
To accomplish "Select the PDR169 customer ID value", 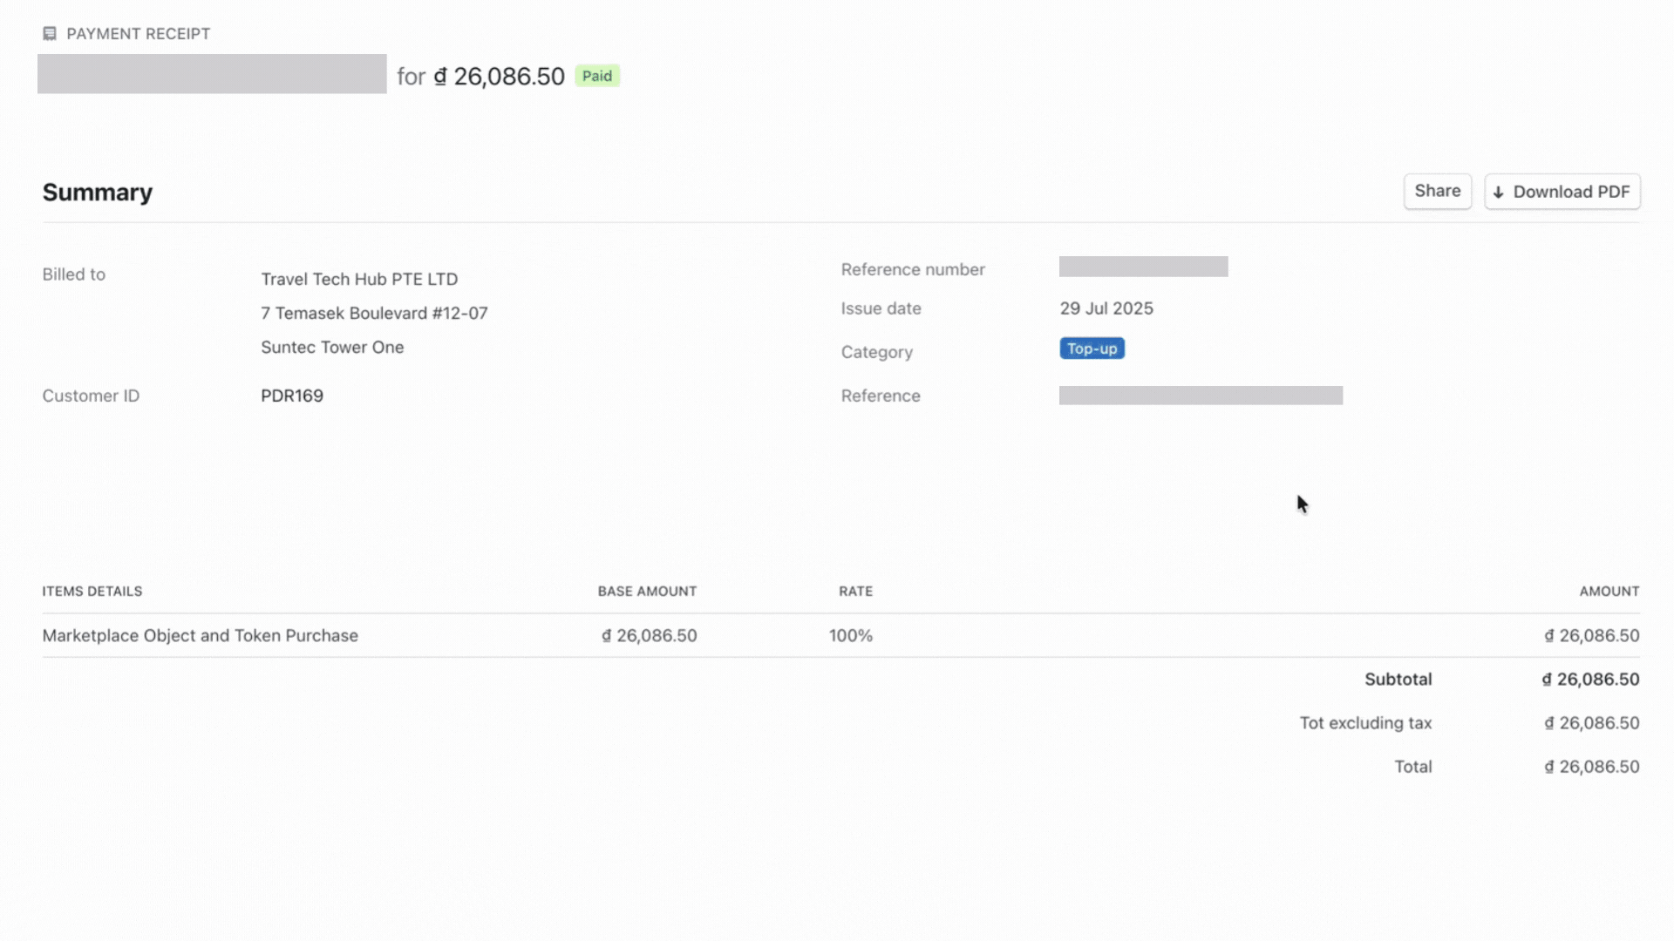I will click(292, 396).
